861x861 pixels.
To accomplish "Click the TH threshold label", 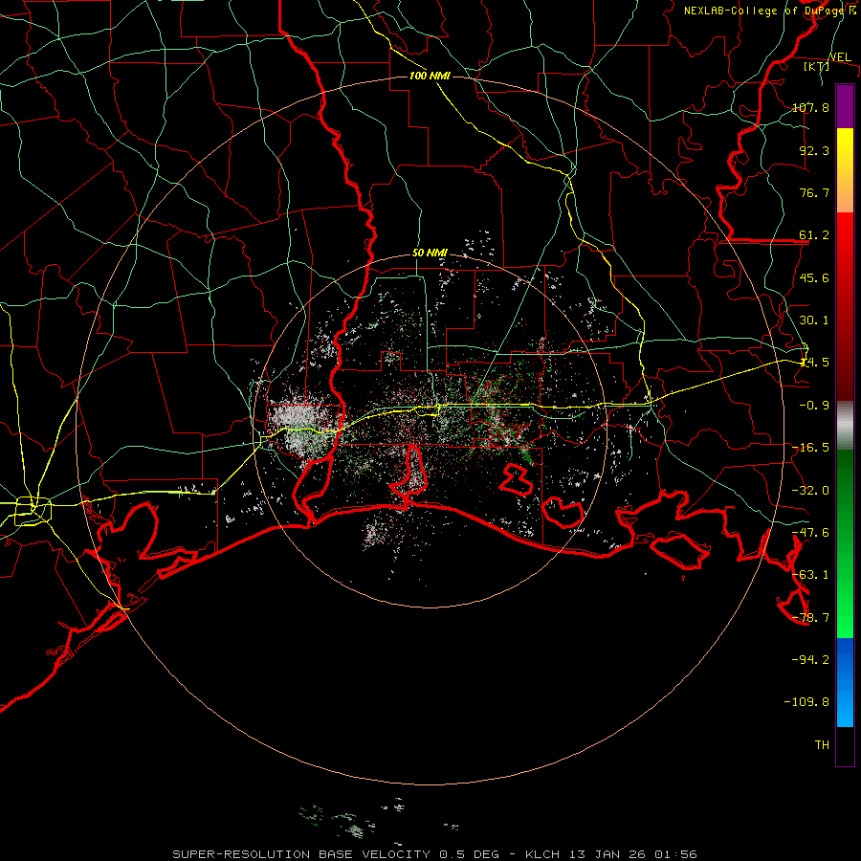I will click(822, 745).
